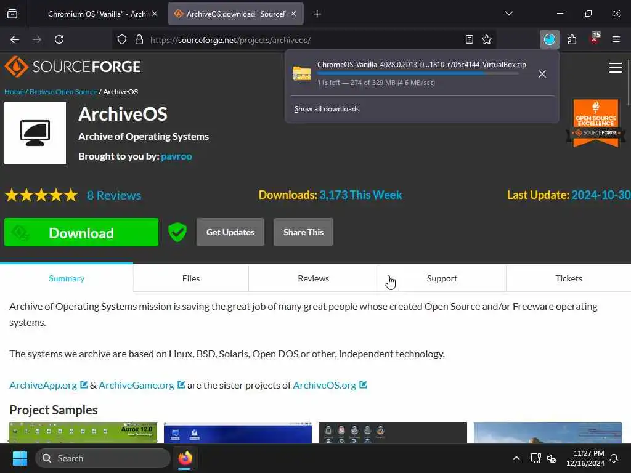
Task: Click the ArchiveOS project monitor icon
Action: pos(35,133)
